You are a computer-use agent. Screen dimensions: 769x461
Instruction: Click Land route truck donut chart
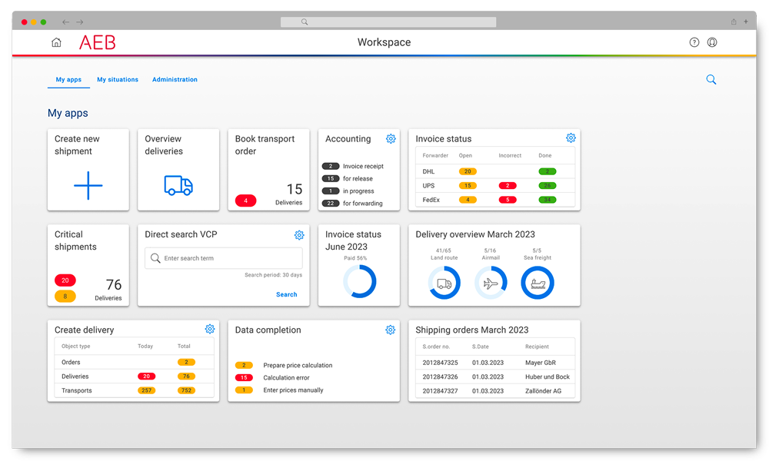click(x=444, y=283)
